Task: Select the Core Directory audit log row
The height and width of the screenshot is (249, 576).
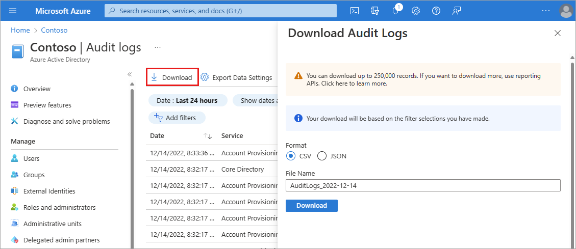Action: tap(212, 170)
